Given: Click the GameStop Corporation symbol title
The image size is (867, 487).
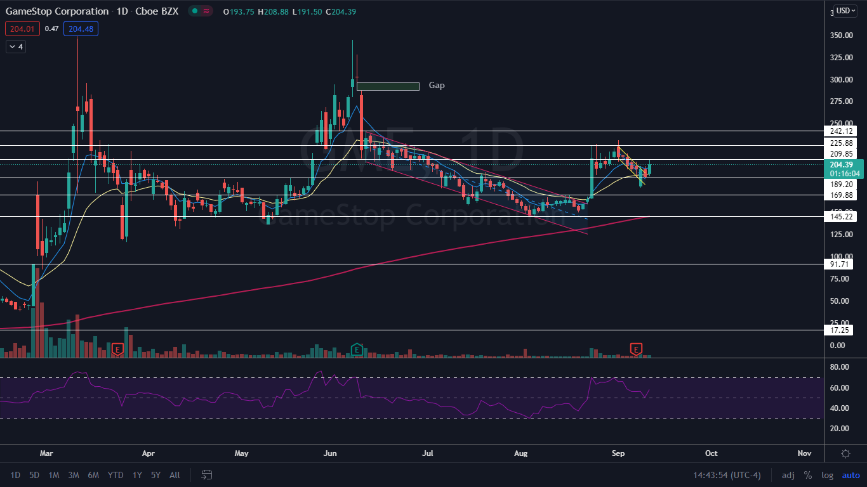Looking at the screenshot, I should [57, 11].
